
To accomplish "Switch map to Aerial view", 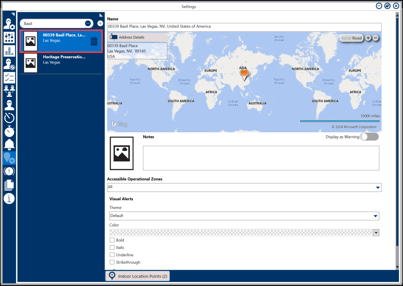I will (x=346, y=38).
